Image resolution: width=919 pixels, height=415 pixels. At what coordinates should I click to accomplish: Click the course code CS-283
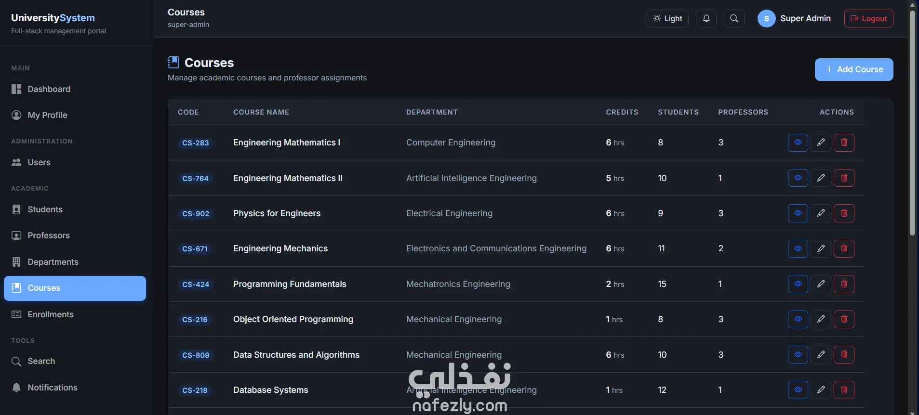196,143
